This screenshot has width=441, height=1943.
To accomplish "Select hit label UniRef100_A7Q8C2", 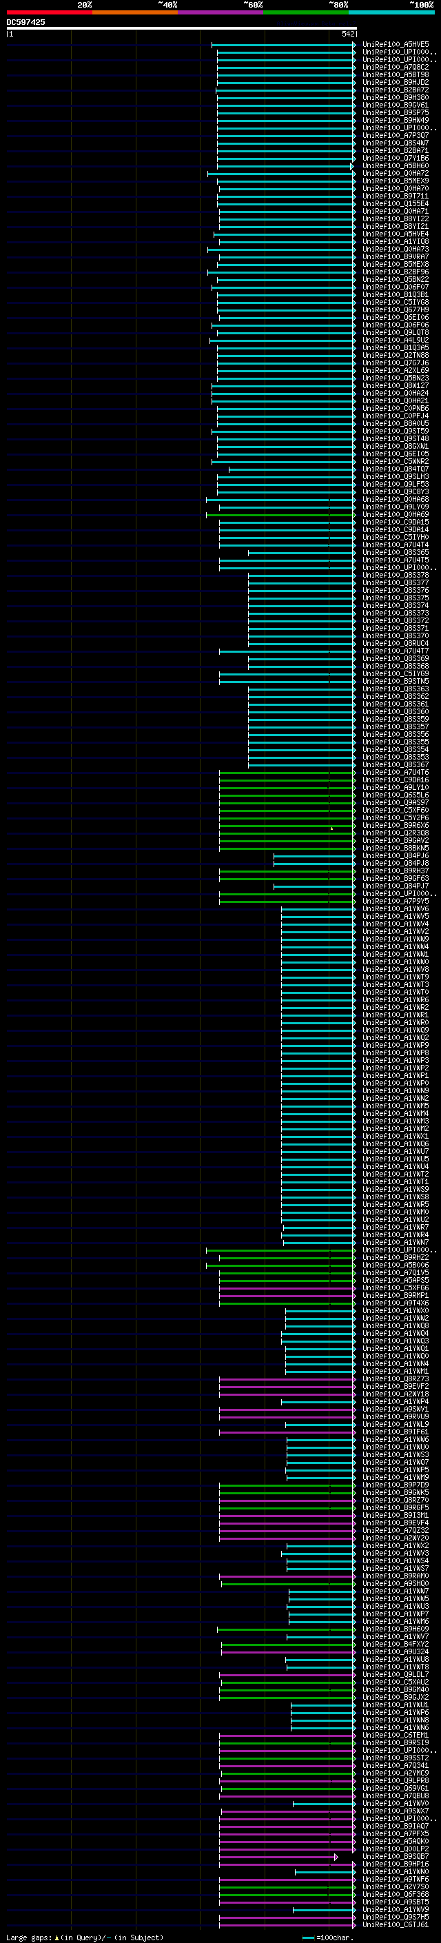I will pos(396,67).
